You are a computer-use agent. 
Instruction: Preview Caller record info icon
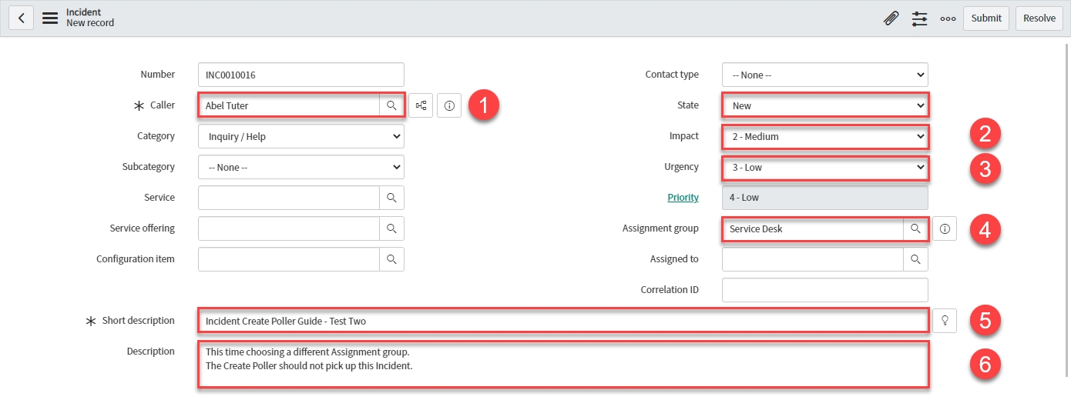[x=449, y=105]
